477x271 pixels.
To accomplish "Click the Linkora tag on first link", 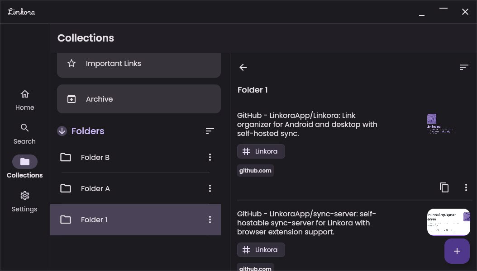I will tap(261, 151).
